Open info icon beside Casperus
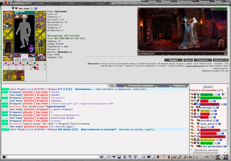231x161 pixels. pos(219,95)
